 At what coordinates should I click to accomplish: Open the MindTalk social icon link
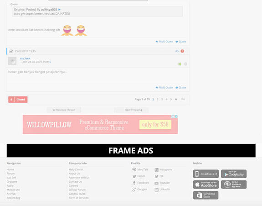point(134,169)
